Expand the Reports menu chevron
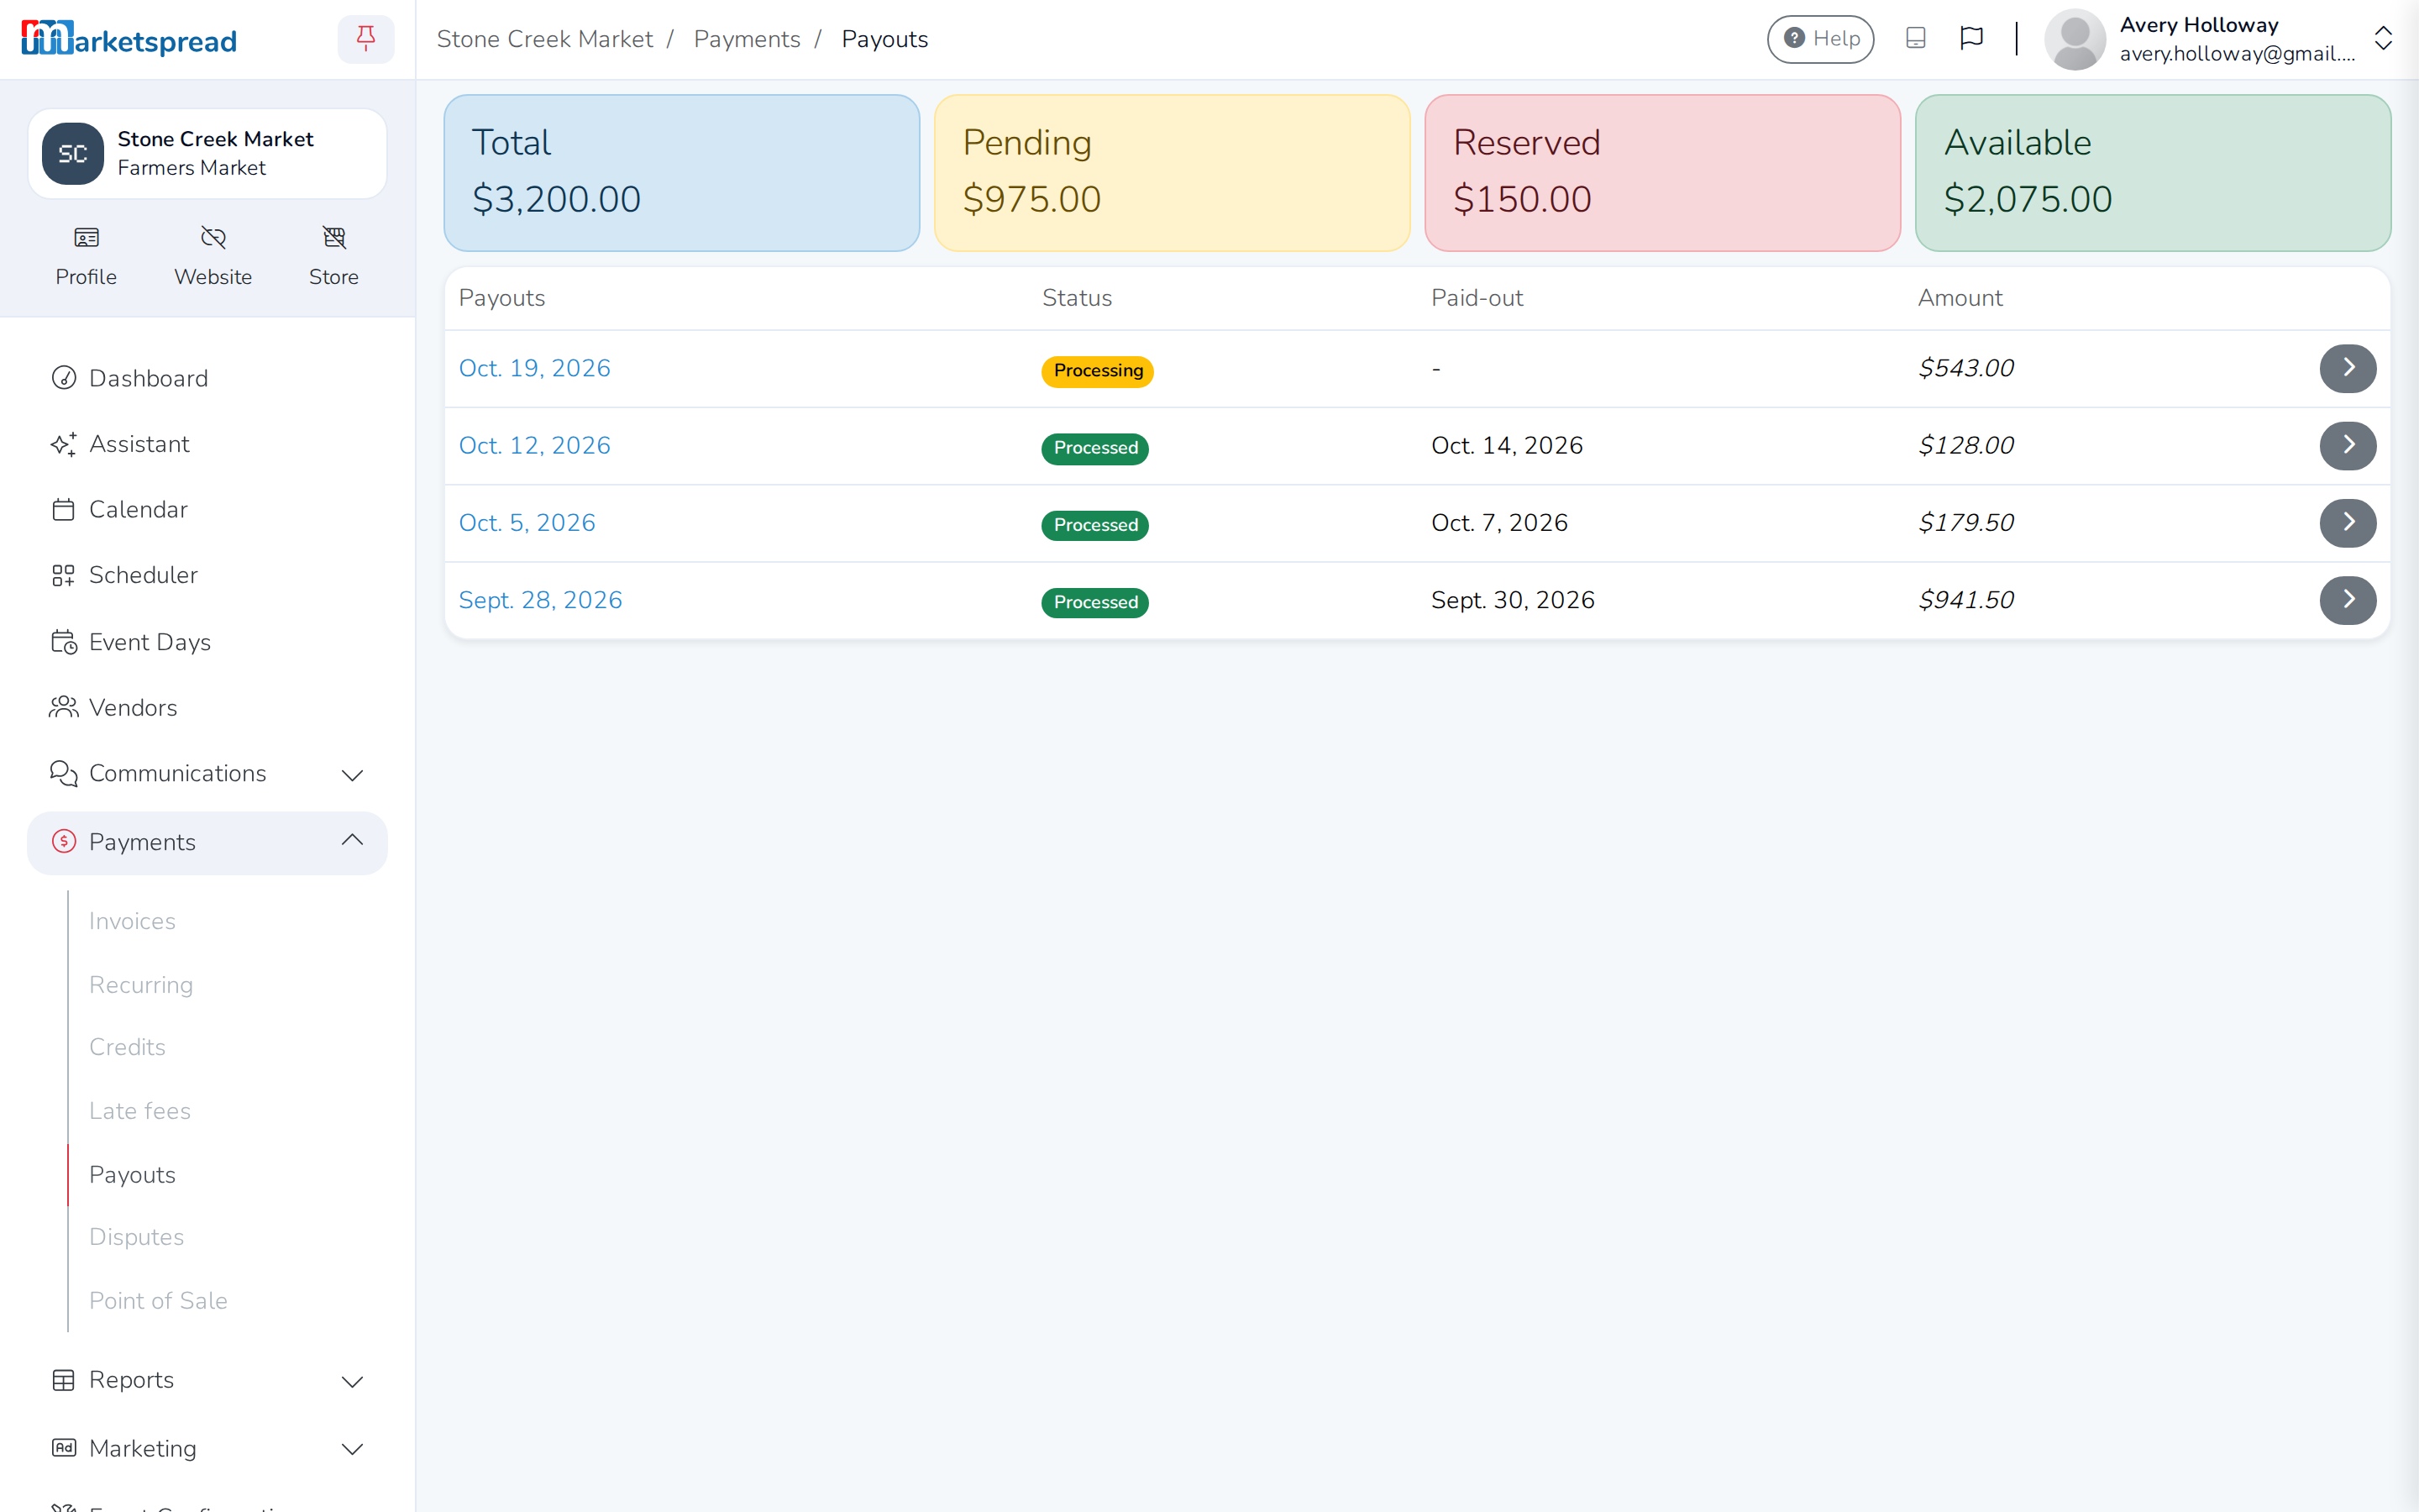The height and width of the screenshot is (1512, 2419). (352, 1381)
